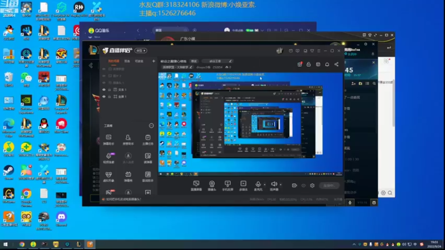
Task: Select the Discord desktop icon
Action: click(x=61, y=219)
